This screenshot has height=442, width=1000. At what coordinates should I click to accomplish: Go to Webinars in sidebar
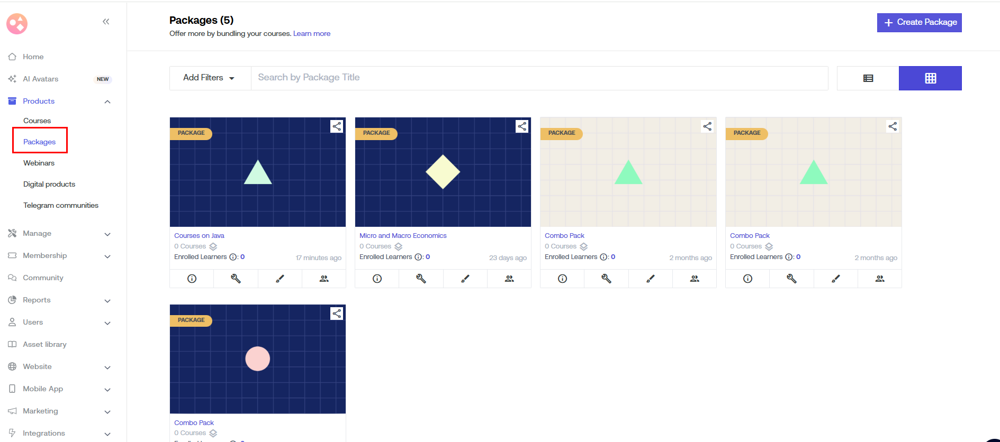click(39, 163)
